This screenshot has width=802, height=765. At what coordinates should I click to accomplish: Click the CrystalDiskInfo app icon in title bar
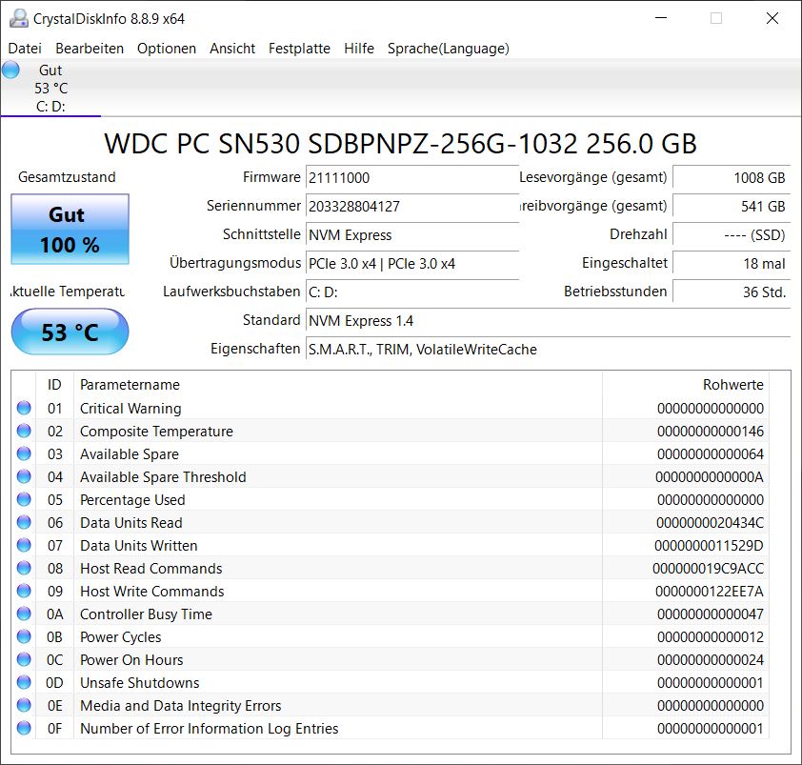[x=18, y=18]
